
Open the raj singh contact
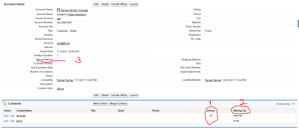pyautogui.click(x=21, y=116)
